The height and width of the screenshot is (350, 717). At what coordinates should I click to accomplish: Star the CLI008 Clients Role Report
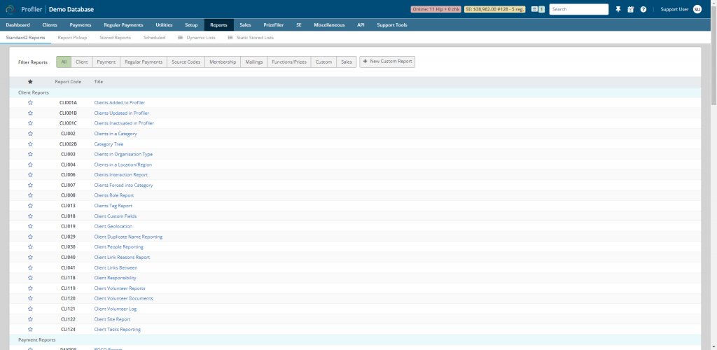[x=30, y=195]
